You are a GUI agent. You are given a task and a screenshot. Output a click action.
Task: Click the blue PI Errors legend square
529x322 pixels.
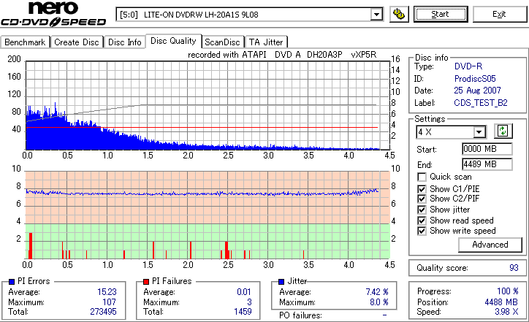12,282
